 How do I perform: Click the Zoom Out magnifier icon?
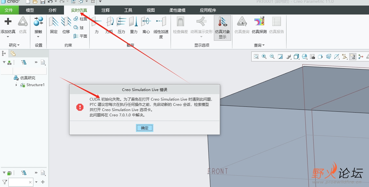pyautogui.click(x=272, y=56)
